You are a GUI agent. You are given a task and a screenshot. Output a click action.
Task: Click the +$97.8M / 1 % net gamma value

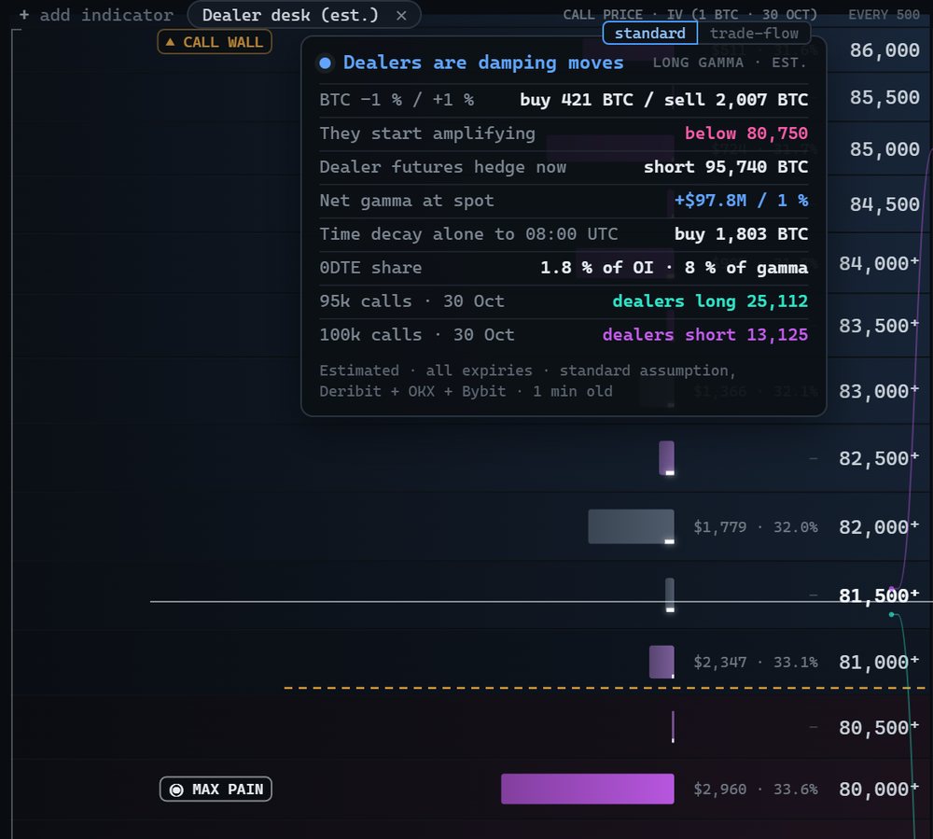741,200
